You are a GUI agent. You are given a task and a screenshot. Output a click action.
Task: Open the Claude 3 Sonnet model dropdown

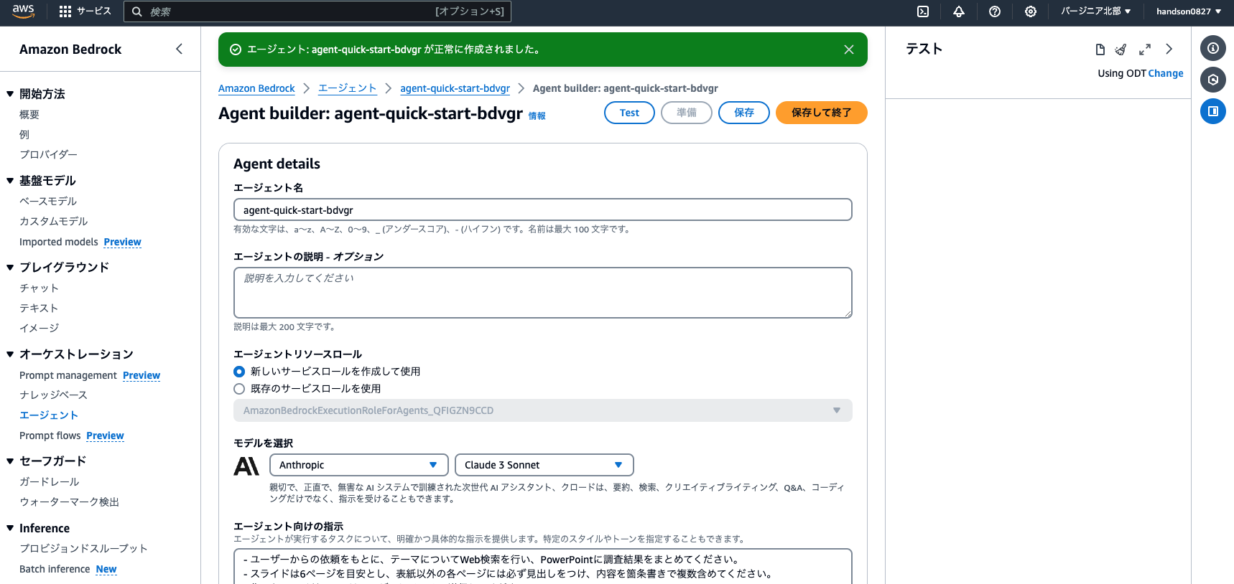(544, 465)
